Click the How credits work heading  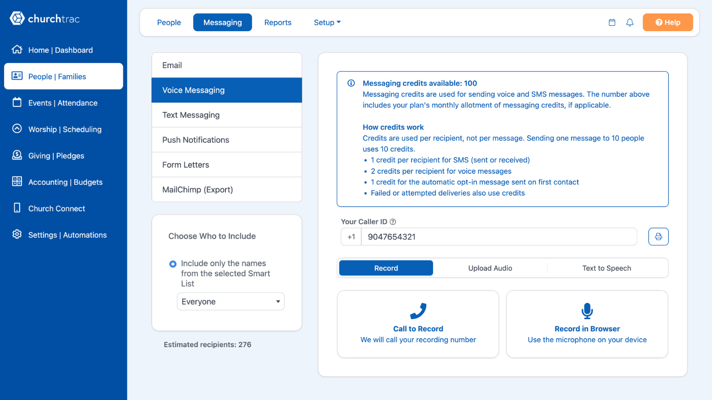[393, 127]
